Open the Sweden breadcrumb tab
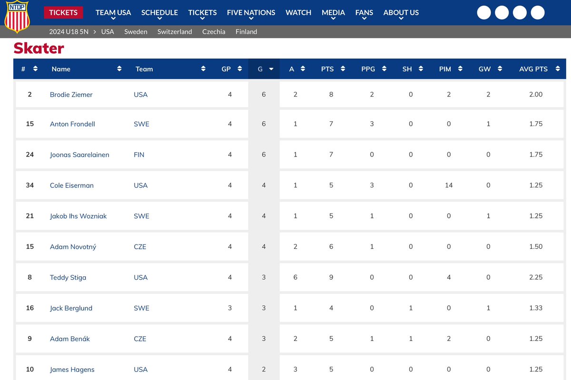This screenshot has width=571, height=380. tap(136, 31)
